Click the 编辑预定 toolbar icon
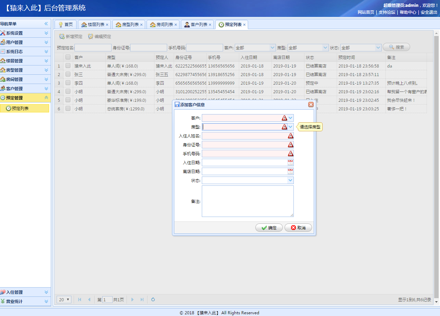 tap(91, 36)
